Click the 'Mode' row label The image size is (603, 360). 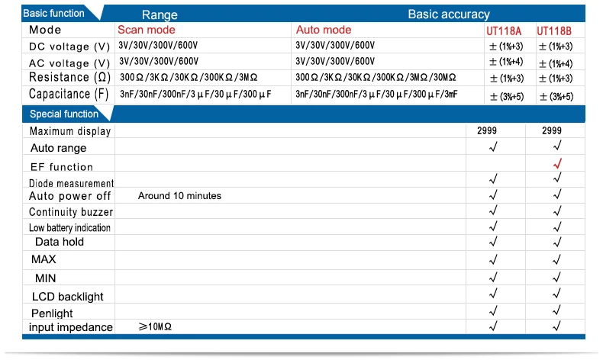(x=45, y=30)
